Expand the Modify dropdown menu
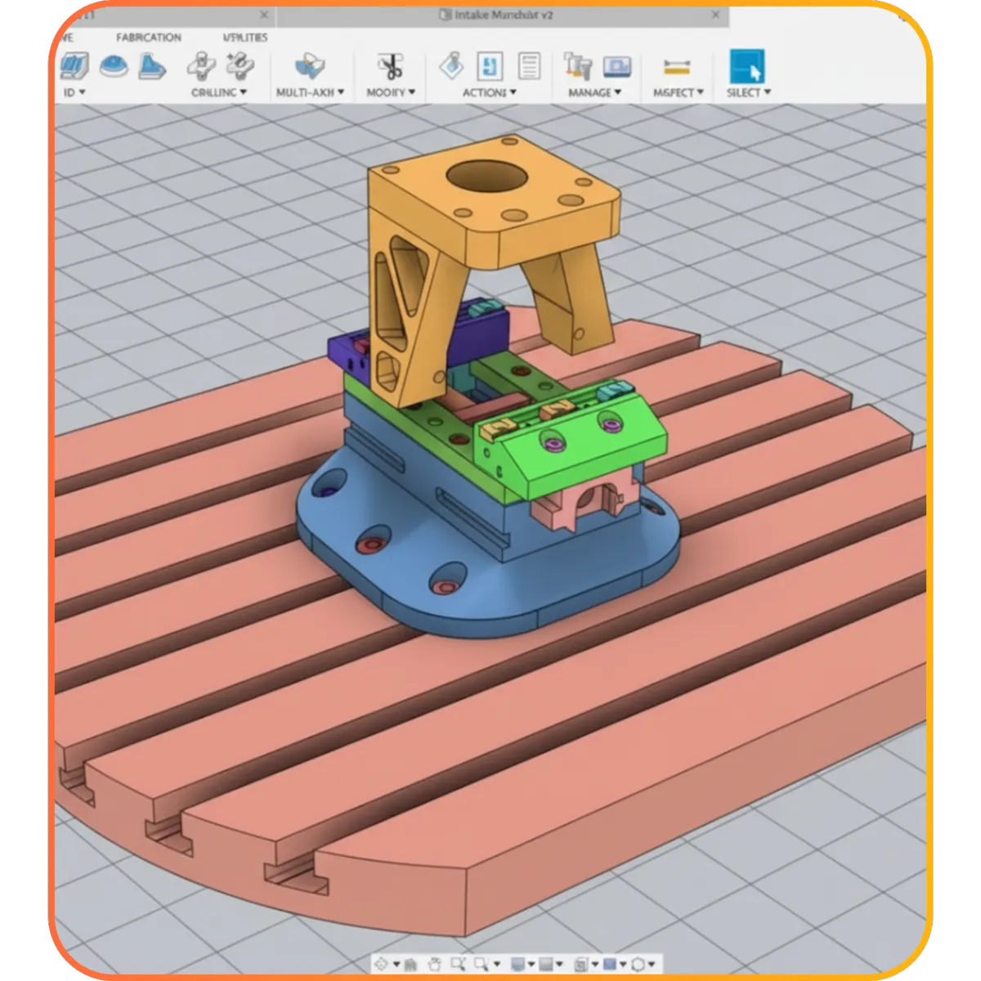 point(391,92)
